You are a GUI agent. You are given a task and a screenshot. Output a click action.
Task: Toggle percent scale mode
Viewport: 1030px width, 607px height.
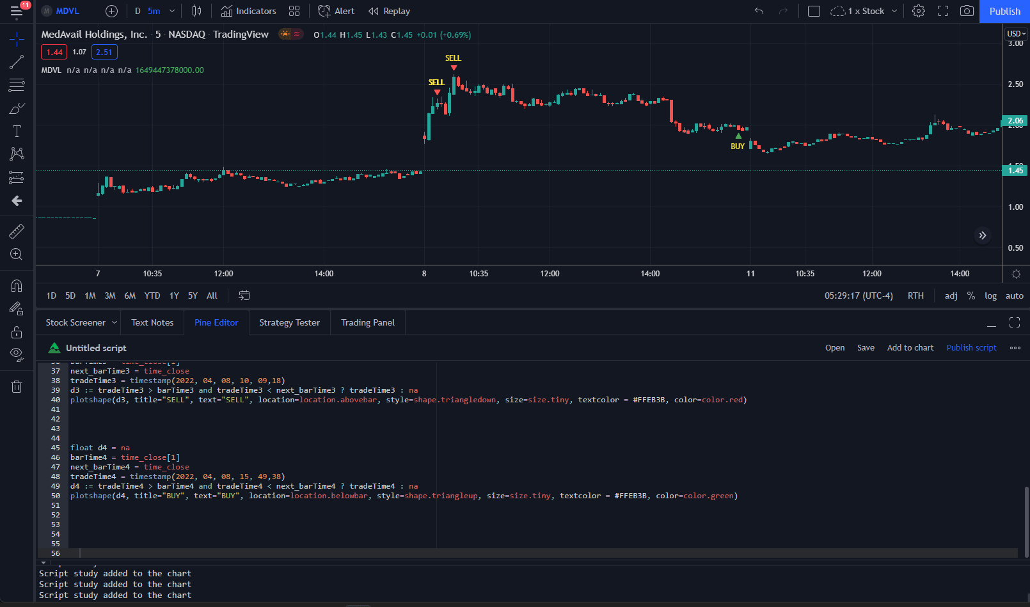[971, 296]
